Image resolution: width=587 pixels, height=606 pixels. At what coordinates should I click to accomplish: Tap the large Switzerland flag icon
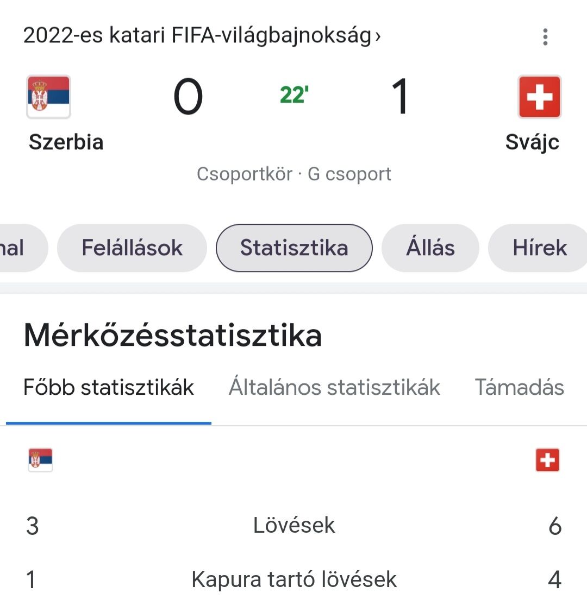pos(539,97)
